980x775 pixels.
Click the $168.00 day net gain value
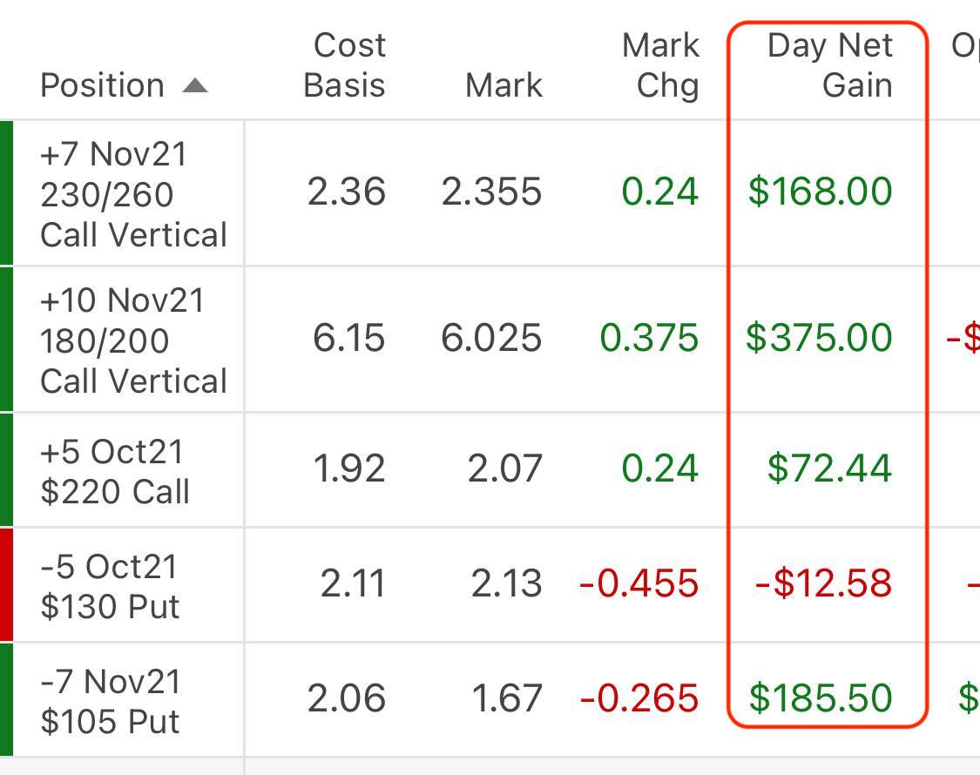coord(820,192)
